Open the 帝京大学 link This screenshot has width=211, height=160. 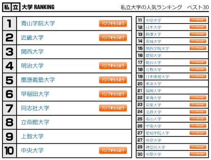tap(153, 140)
